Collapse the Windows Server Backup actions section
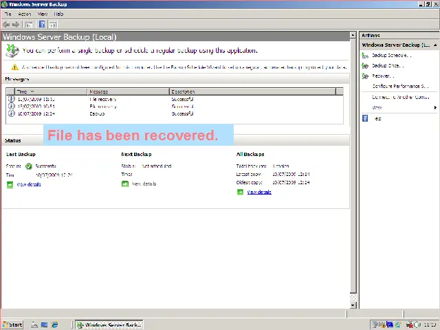Screen dimensions: 440x330 click(435, 45)
